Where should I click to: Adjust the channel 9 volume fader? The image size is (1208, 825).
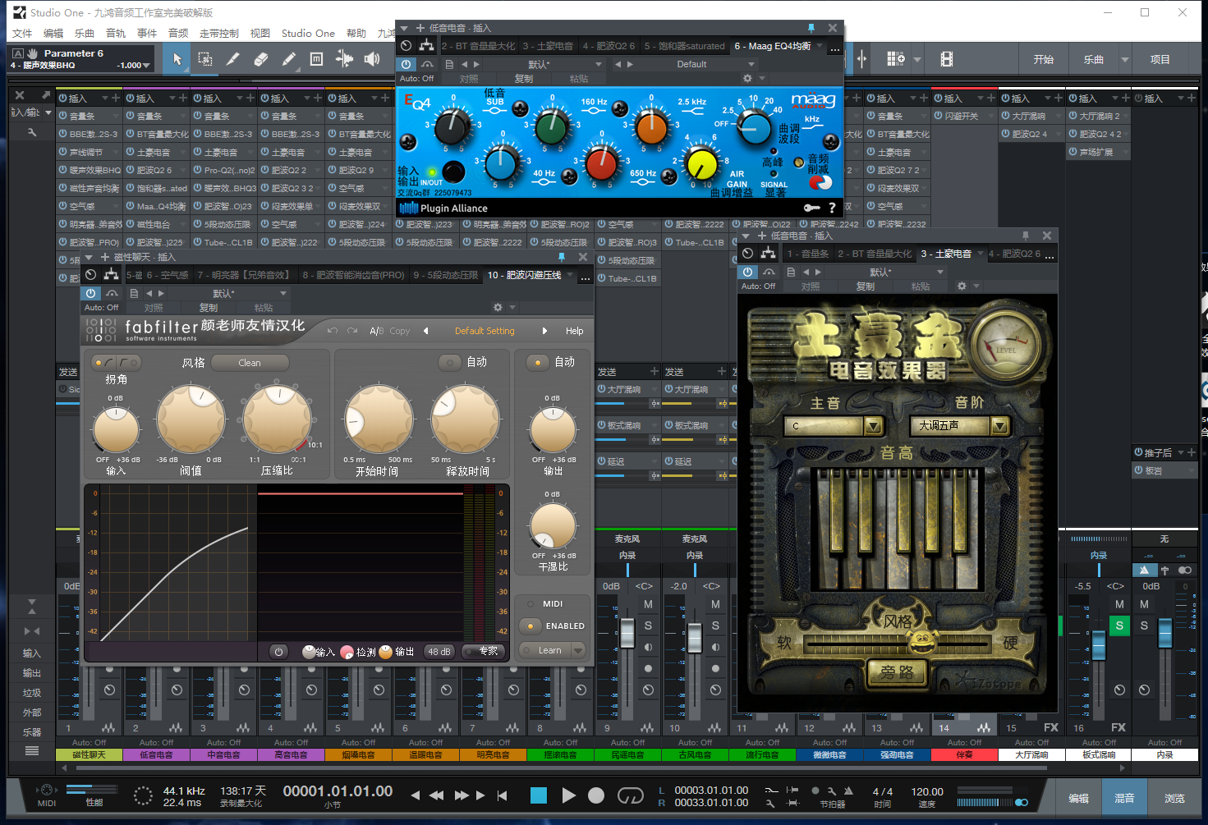coord(627,633)
